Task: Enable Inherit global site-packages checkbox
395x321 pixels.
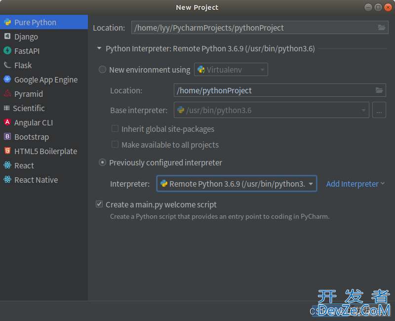Action: (x=115, y=129)
